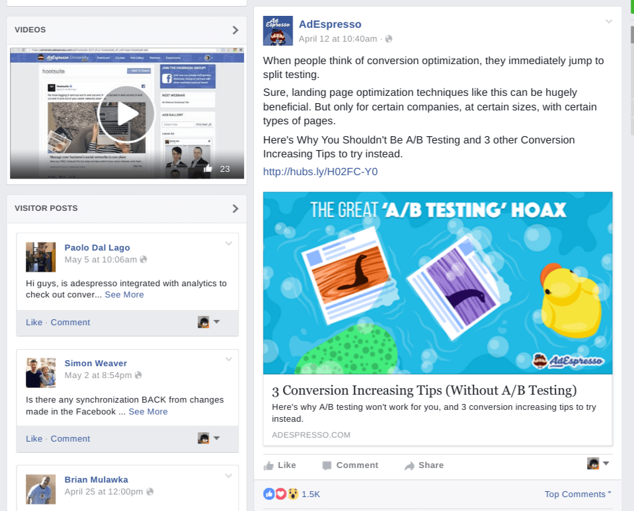
Task: Click the yellow Wow reaction icon
Action: (293, 494)
